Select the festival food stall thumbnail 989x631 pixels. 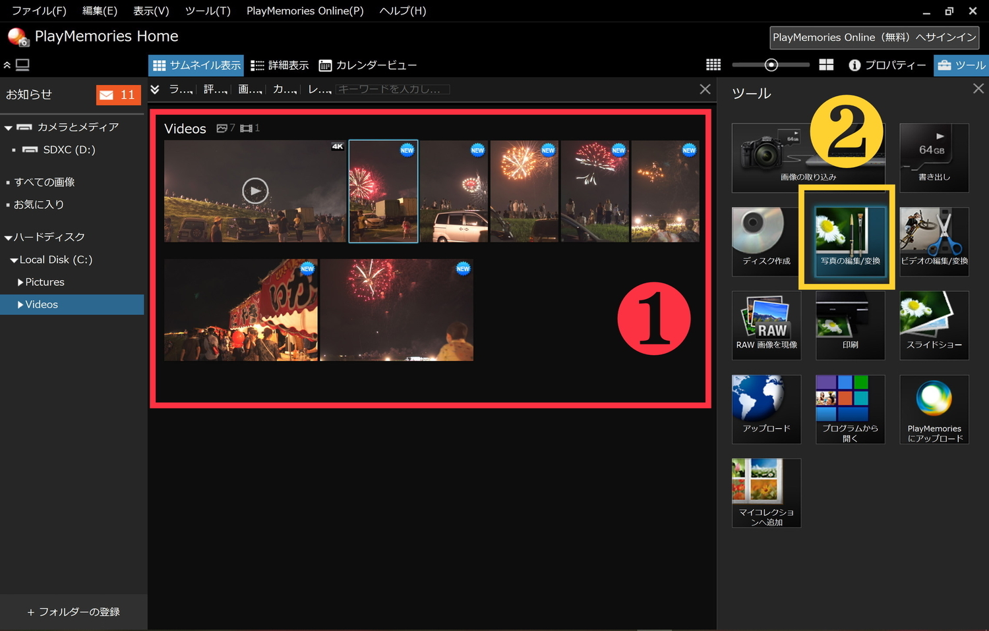(x=241, y=310)
